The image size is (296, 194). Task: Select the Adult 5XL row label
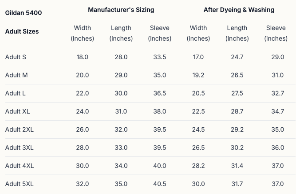pos(19,184)
